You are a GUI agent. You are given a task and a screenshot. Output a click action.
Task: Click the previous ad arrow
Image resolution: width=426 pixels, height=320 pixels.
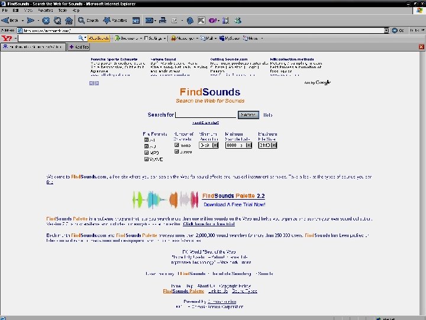pos(92,84)
